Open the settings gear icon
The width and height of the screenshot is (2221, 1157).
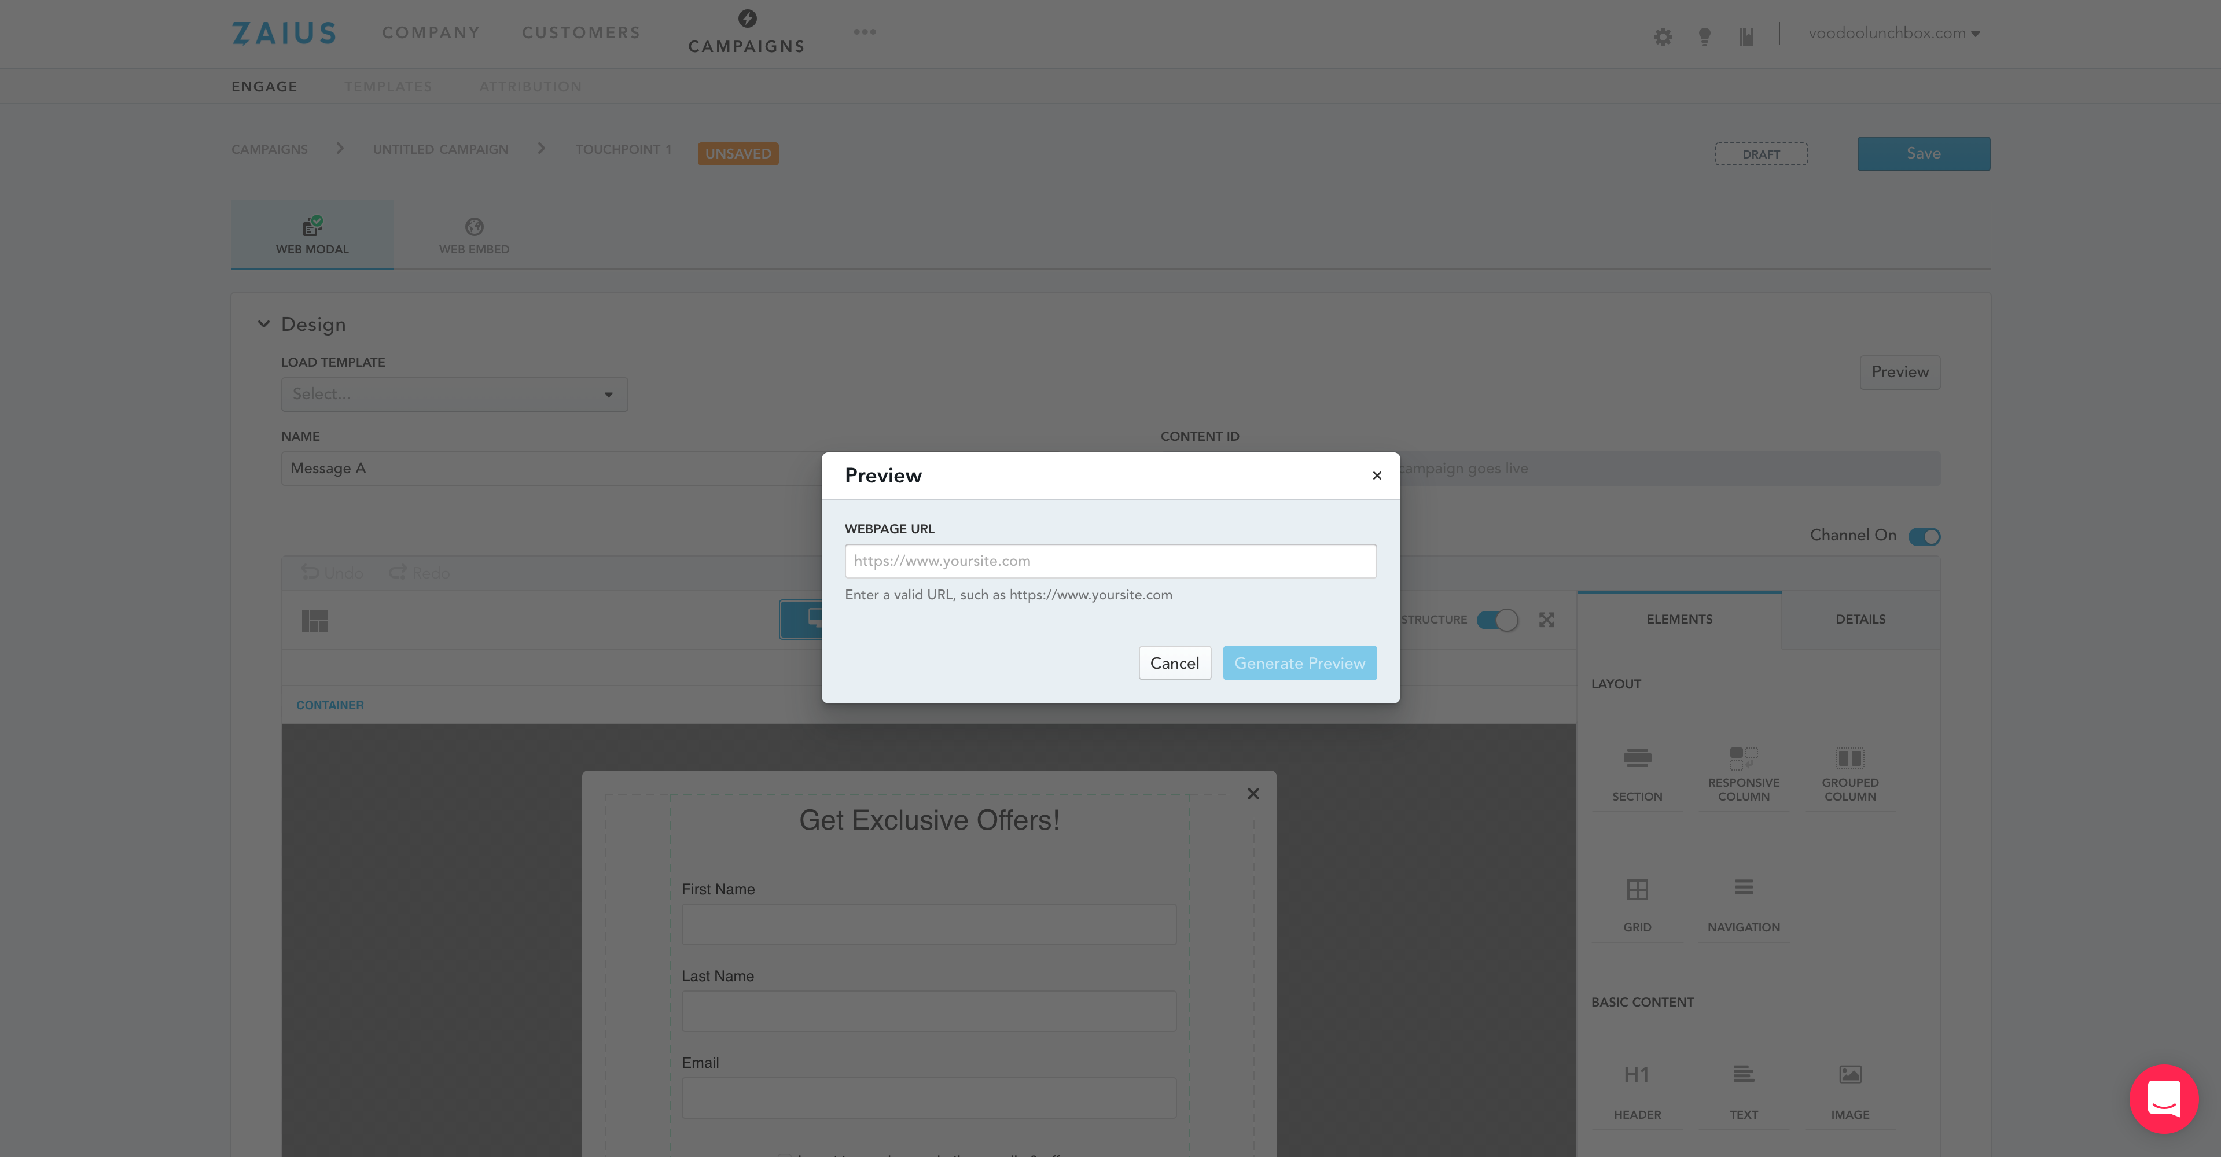click(x=1663, y=36)
